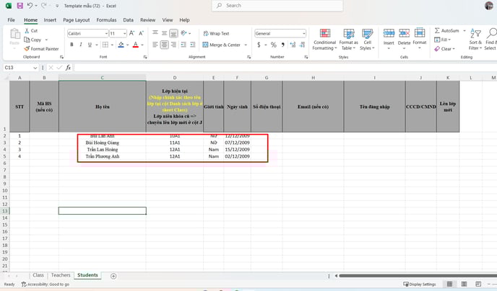This screenshot has width=497, height=291.
Task: Switch to Normal view in status bar
Action: (x=449, y=284)
